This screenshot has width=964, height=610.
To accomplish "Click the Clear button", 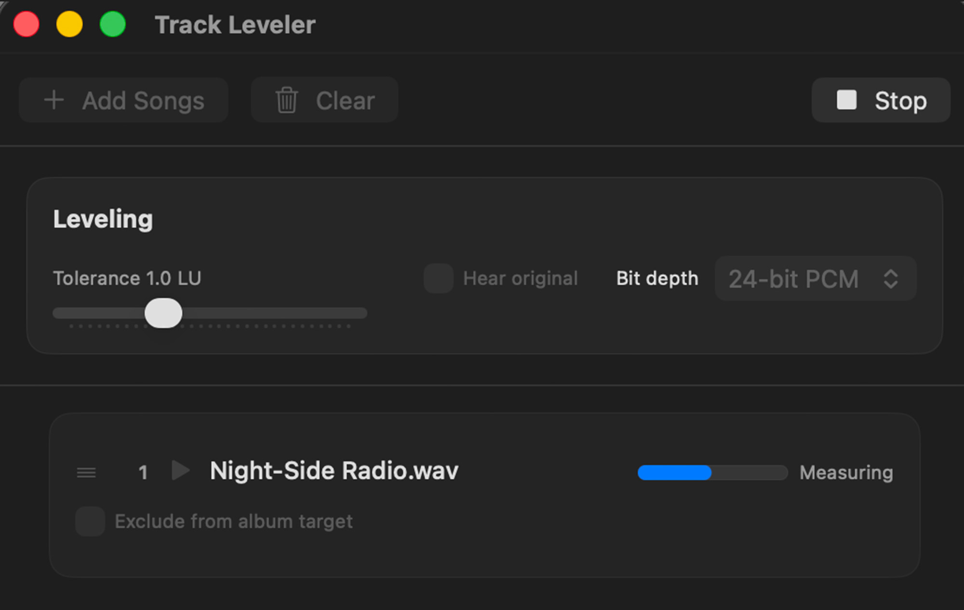I will click(324, 100).
